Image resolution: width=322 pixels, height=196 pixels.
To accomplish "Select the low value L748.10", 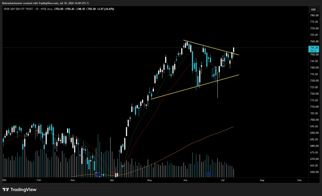I will [80, 9].
